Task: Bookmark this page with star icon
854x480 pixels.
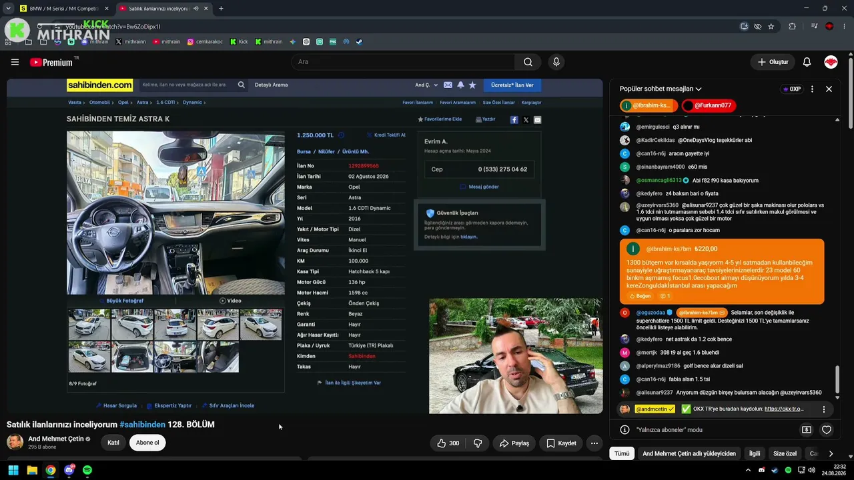Action: (771, 27)
